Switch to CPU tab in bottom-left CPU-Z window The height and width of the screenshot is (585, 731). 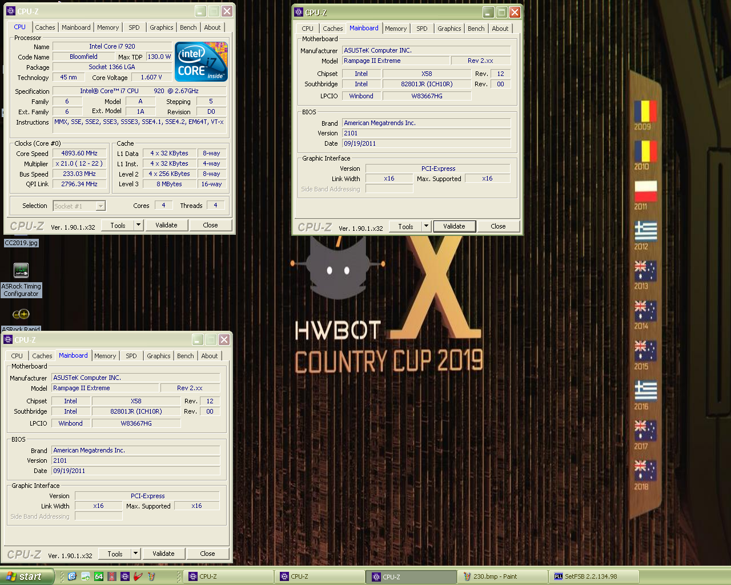(17, 356)
